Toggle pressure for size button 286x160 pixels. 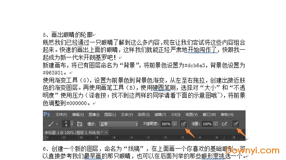[235, 124]
